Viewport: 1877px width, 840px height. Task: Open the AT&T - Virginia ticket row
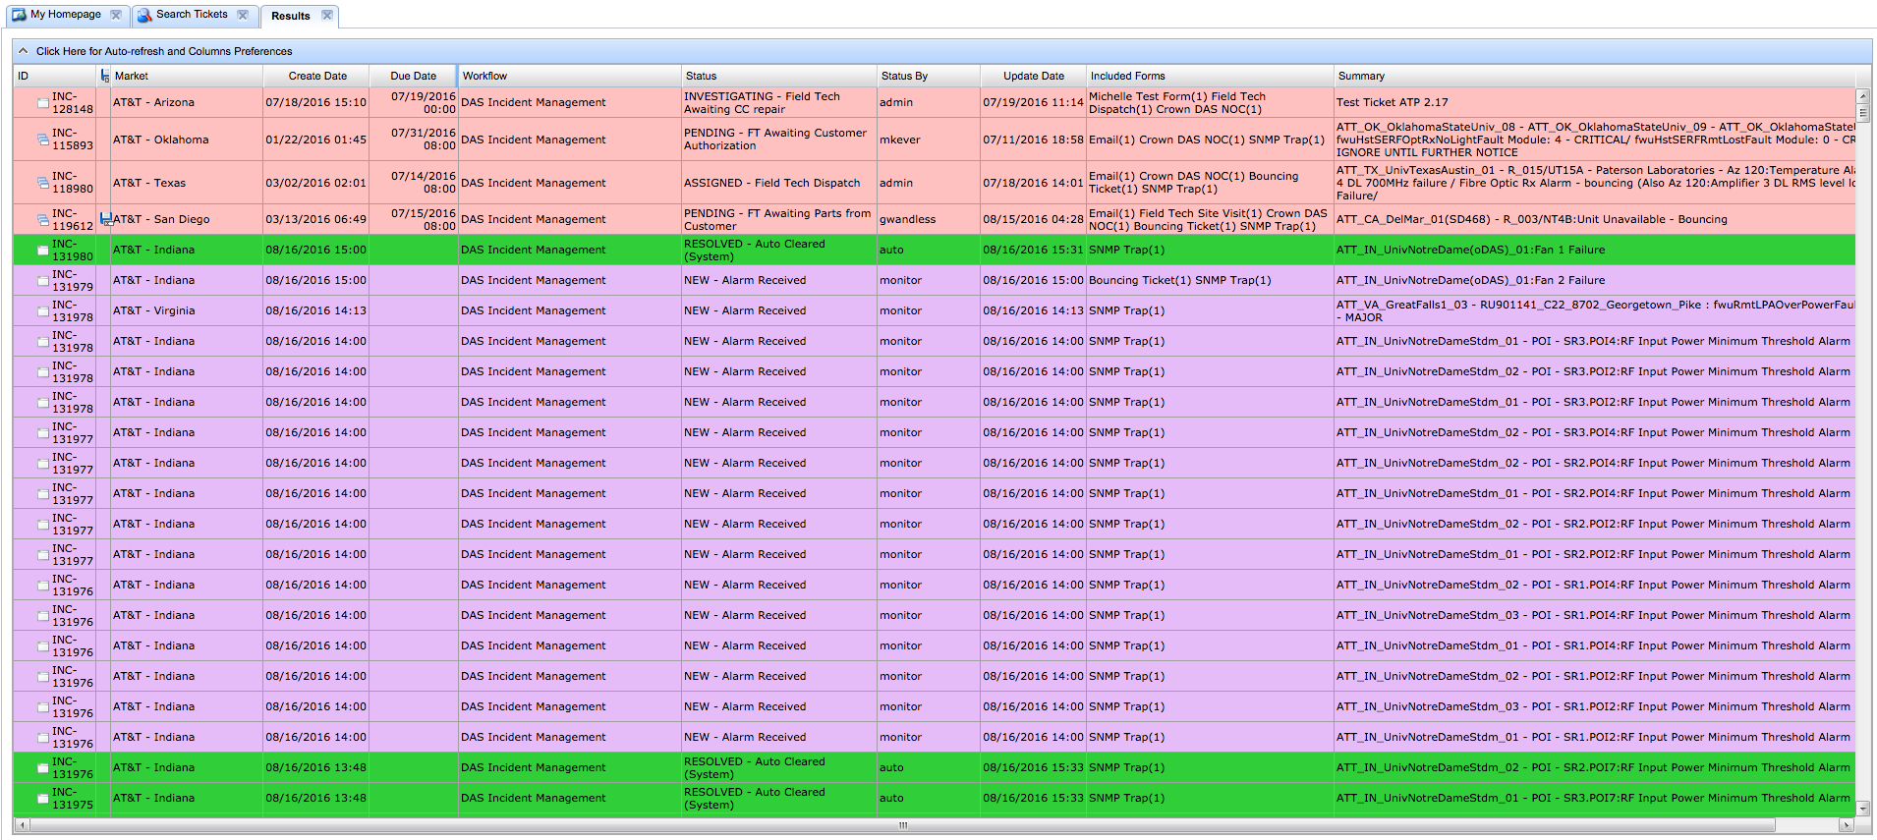point(154,310)
